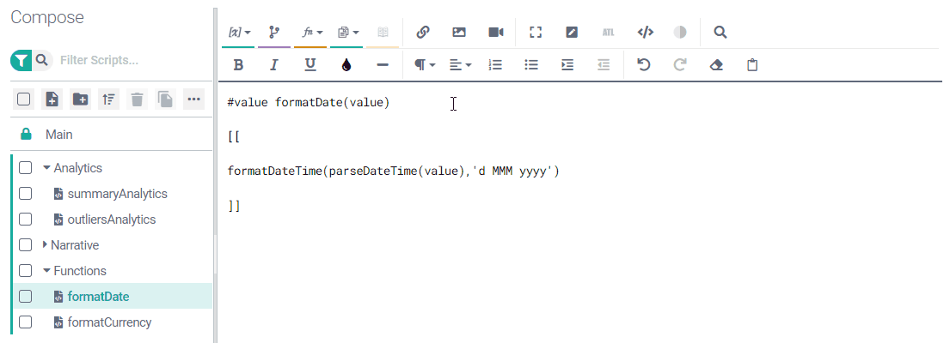Viewport: 950px width, 343px height.
Task: Open the variables insert dropdown
Action: [x=239, y=33]
